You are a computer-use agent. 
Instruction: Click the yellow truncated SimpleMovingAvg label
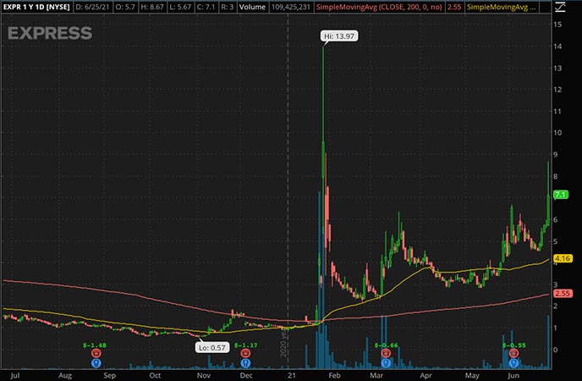pos(501,7)
